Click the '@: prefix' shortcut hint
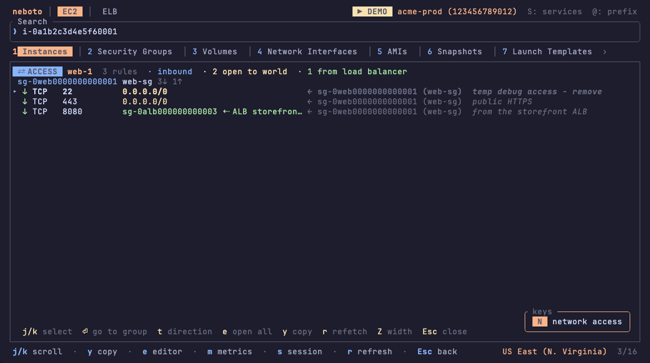 tap(614, 11)
